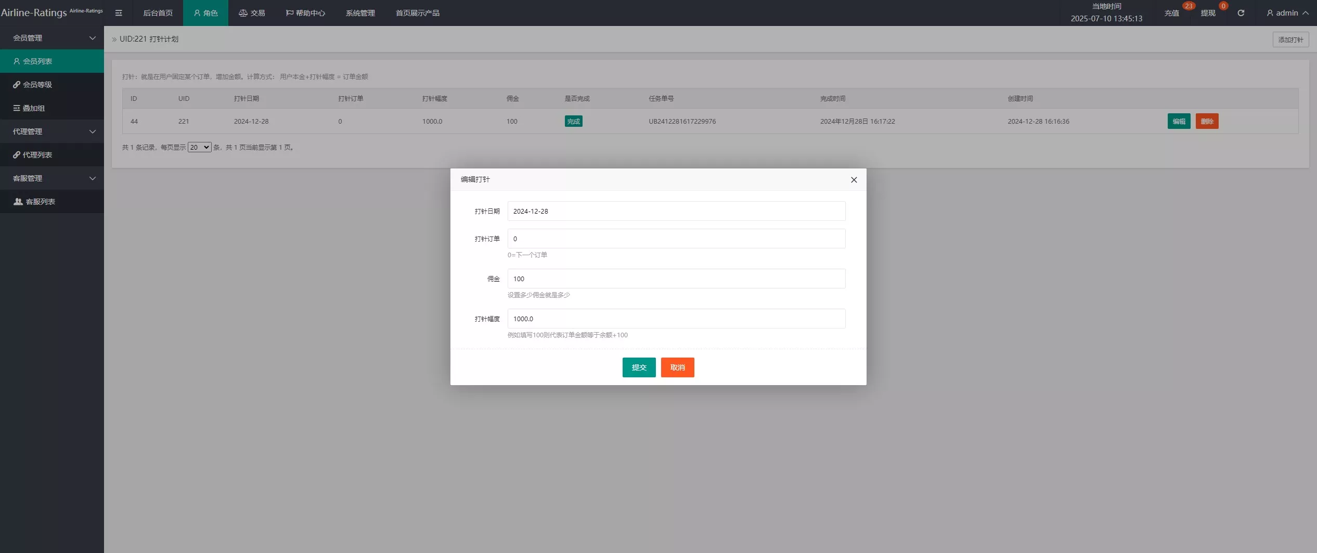The height and width of the screenshot is (553, 1317).
Task: Open the 系统管理 top menu
Action: (x=360, y=13)
